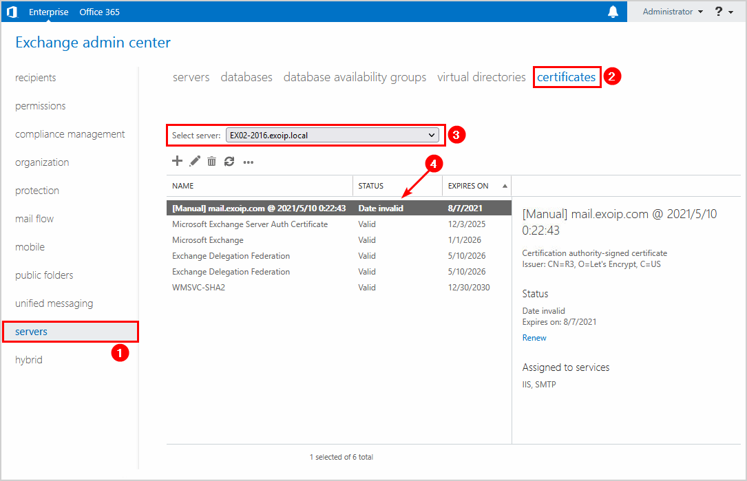The width and height of the screenshot is (747, 481).
Task: Open the more options ellipsis menu
Action: click(x=249, y=162)
